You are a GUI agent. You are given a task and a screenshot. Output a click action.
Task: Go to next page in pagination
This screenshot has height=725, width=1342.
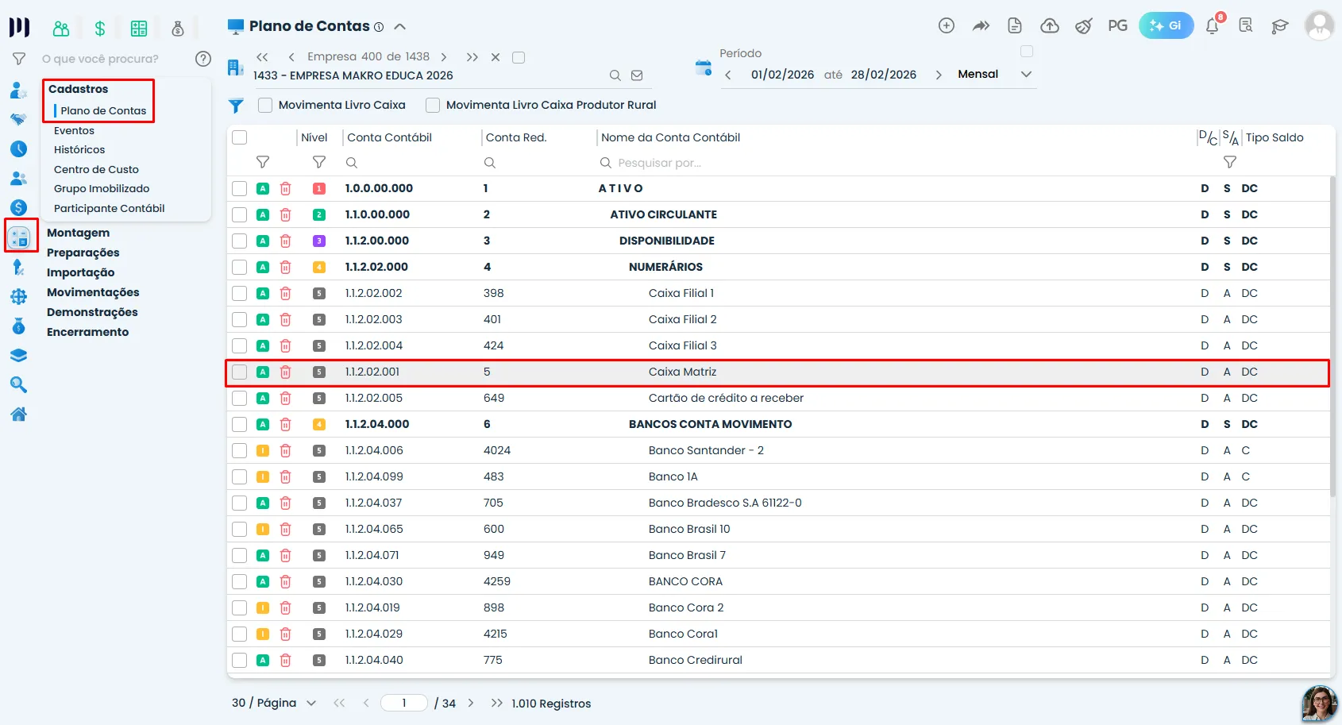471,703
